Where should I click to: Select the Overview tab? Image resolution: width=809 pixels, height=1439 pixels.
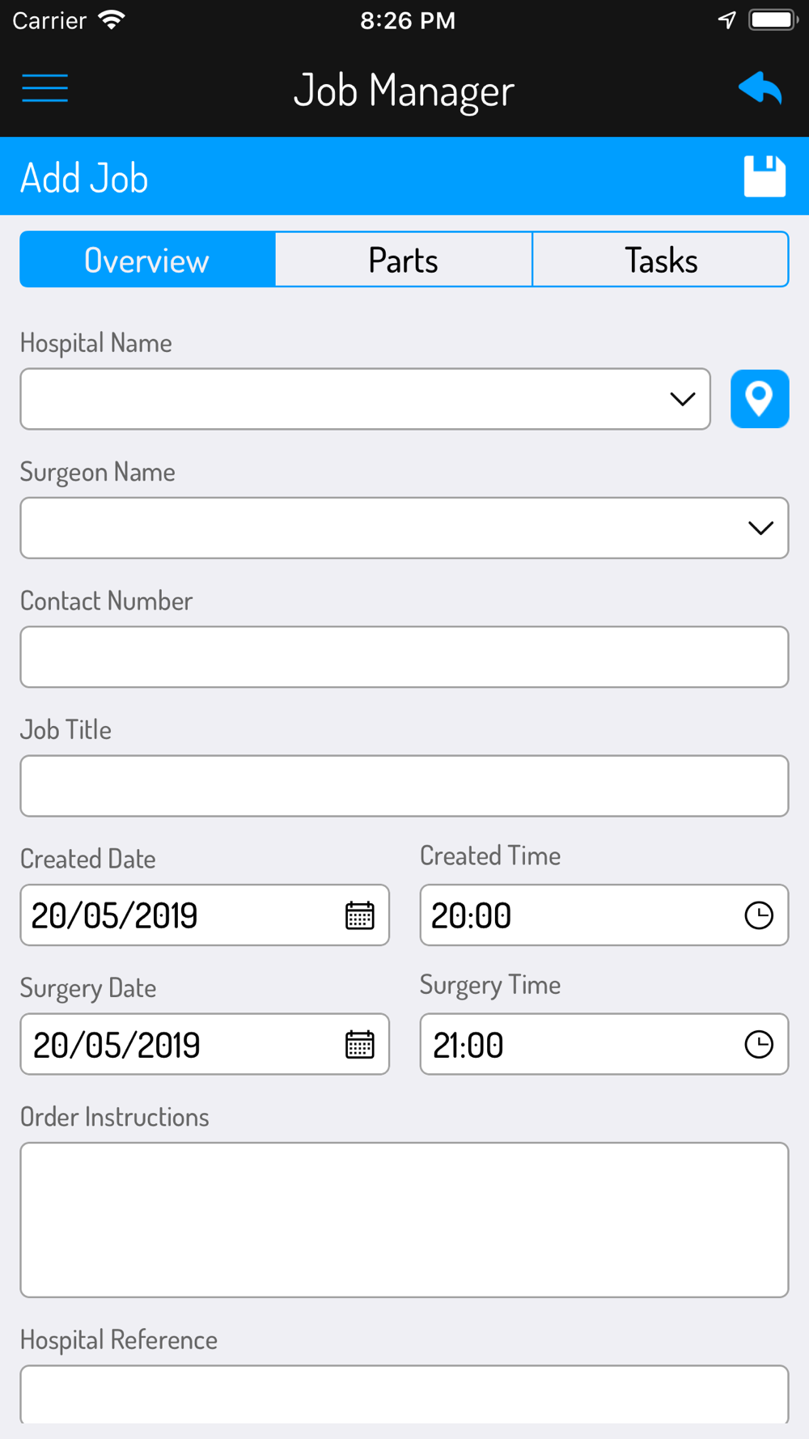pyautogui.click(x=147, y=260)
